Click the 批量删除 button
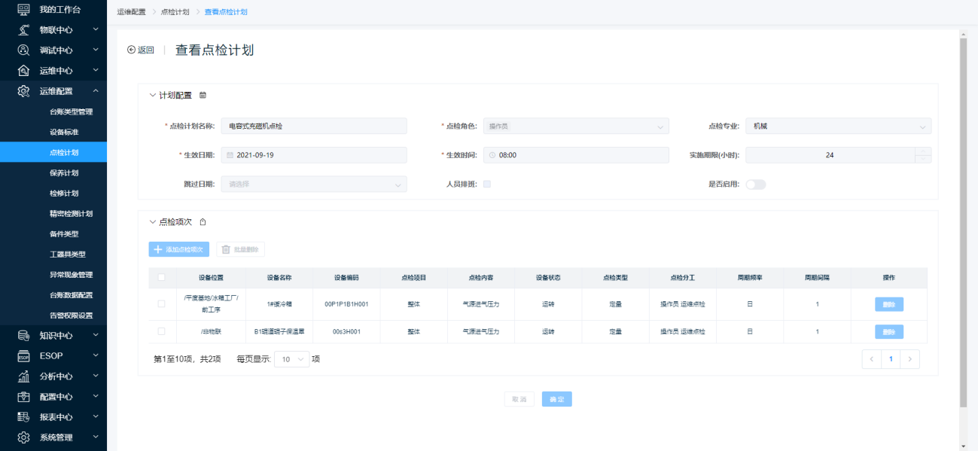Screen dimensions: 978x451 pyautogui.click(x=240, y=249)
